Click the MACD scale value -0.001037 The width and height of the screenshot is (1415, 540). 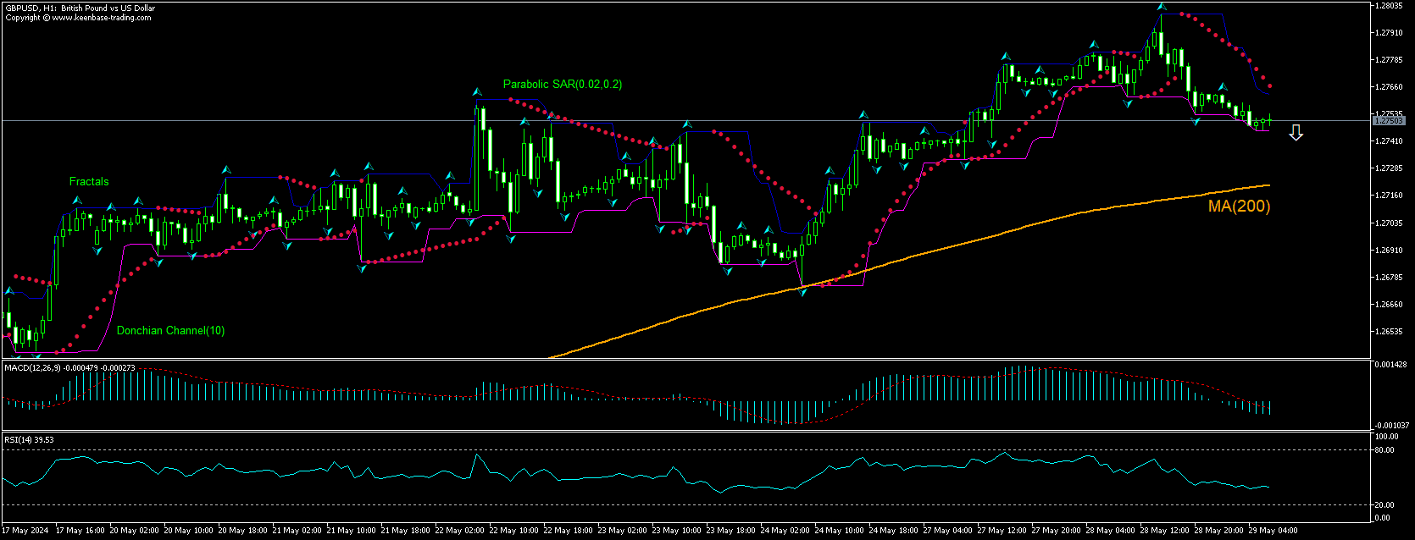click(1393, 426)
